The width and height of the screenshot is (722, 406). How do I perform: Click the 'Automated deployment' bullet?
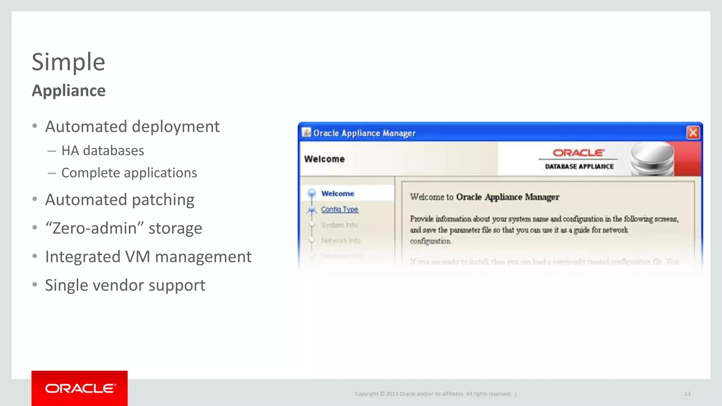(132, 127)
